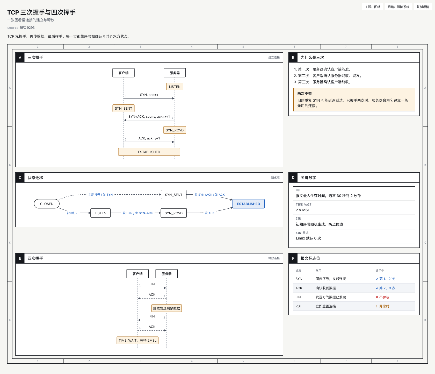The height and width of the screenshot is (374, 435).
Task: Click the blue checkmark in the SYN row
Action: 377,279
